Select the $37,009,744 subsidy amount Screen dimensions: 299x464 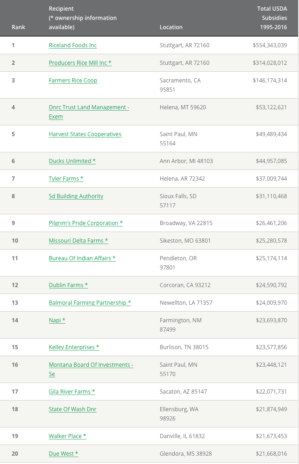[271, 178]
